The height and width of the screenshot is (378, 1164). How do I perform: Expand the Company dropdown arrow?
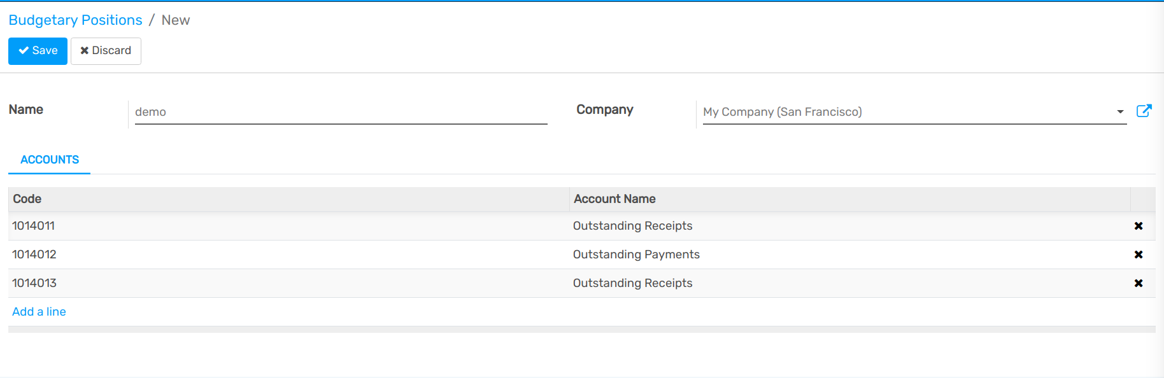[1120, 112]
